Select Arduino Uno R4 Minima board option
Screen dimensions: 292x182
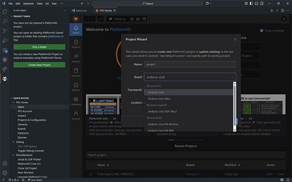pyautogui.click(x=188, y=124)
